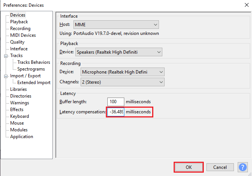Open Warnings preferences
This screenshot has width=252, height=176.
(x=20, y=103)
